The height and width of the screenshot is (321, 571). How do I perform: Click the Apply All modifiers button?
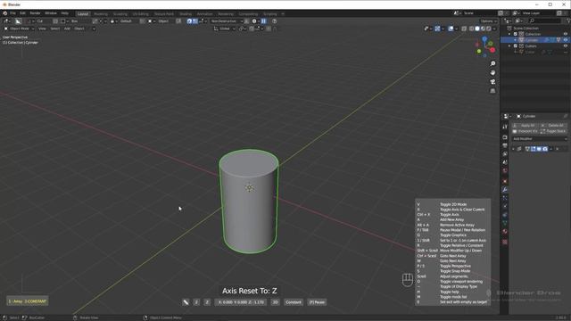[x=525, y=125]
